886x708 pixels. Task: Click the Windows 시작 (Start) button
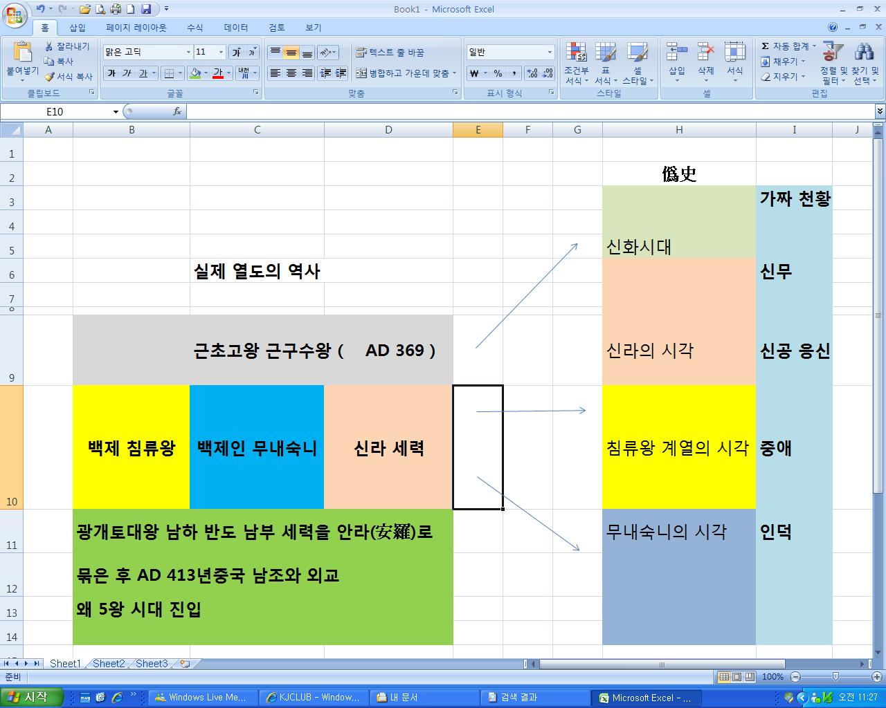pyautogui.click(x=32, y=697)
